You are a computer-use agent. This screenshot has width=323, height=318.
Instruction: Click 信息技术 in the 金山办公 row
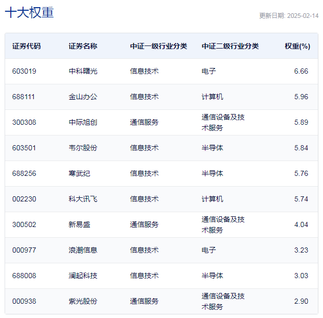pyautogui.click(x=144, y=97)
